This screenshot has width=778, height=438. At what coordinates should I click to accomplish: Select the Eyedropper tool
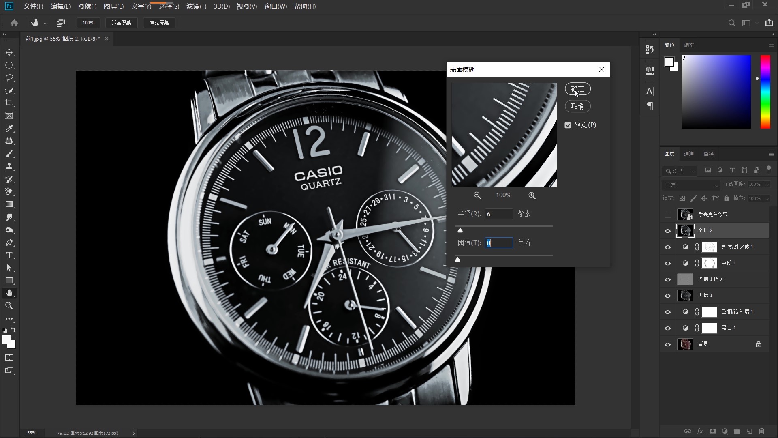[x=9, y=129]
